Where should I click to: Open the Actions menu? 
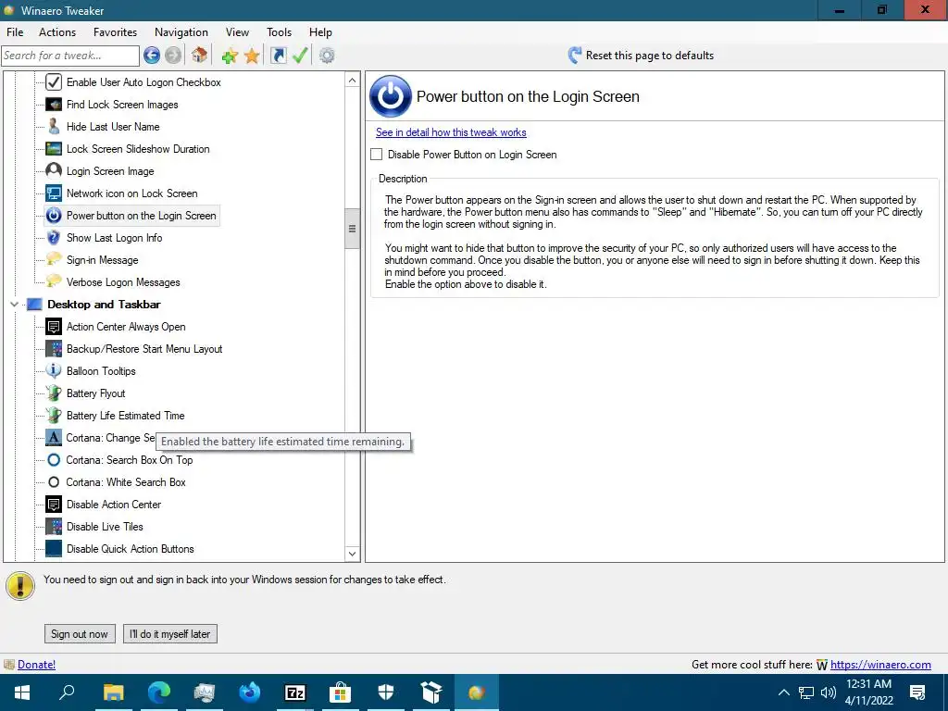(x=57, y=32)
